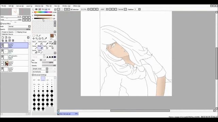Swap foreground and background colors
Viewport: 218px width, 122px height.
click(55, 35)
